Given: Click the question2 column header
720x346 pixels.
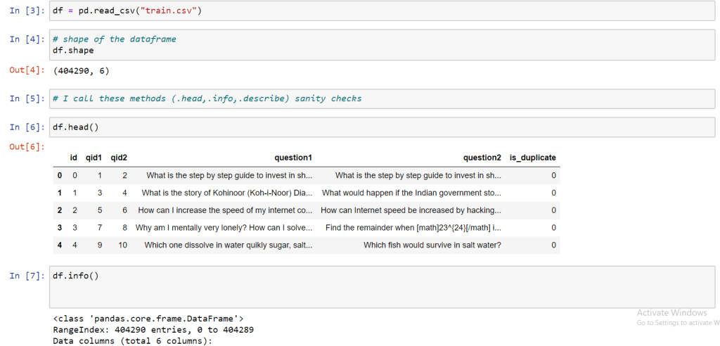Looking at the screenshot, I should [x=482, y=158].
